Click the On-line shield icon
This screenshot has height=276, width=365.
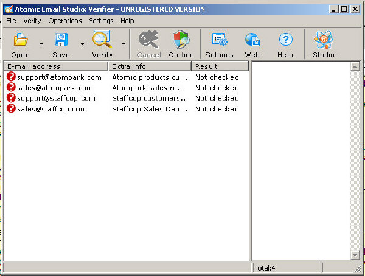pyautogui.click(x=181, y=39)
